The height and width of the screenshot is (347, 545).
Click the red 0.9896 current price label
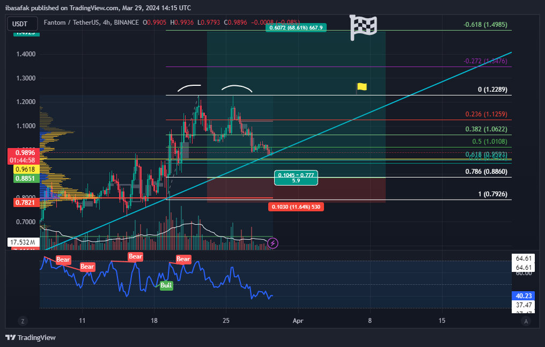click(x=24, y=153)
